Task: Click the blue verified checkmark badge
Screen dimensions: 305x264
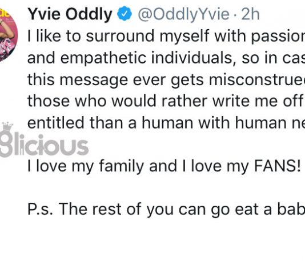Action: 125,13
